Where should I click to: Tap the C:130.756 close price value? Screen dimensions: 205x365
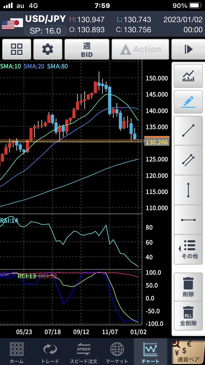(134, 30)
